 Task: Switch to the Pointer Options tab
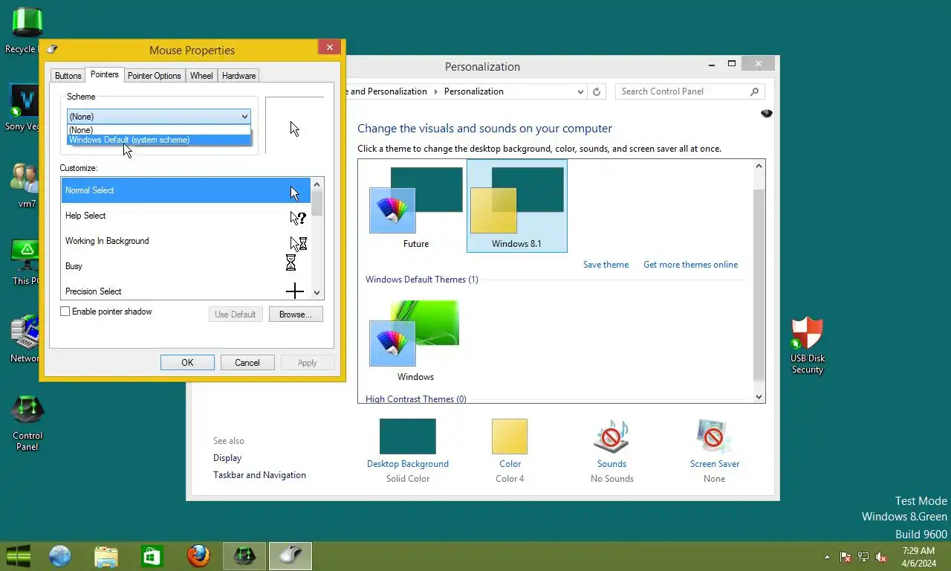point(154,76)
